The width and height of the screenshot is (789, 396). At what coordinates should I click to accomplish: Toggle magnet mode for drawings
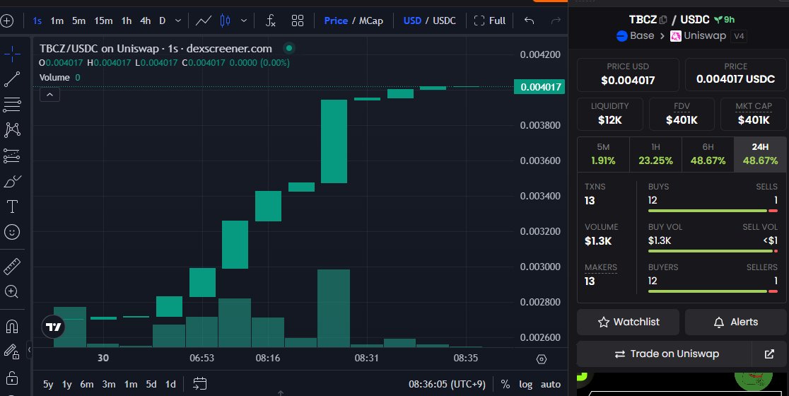click(x=12, y=326)
